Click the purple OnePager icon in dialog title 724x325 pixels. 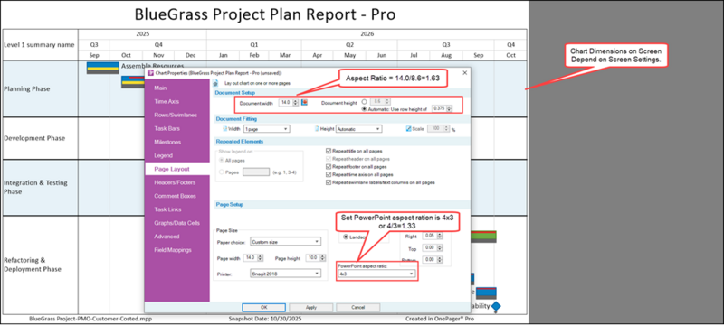point(149,73)
